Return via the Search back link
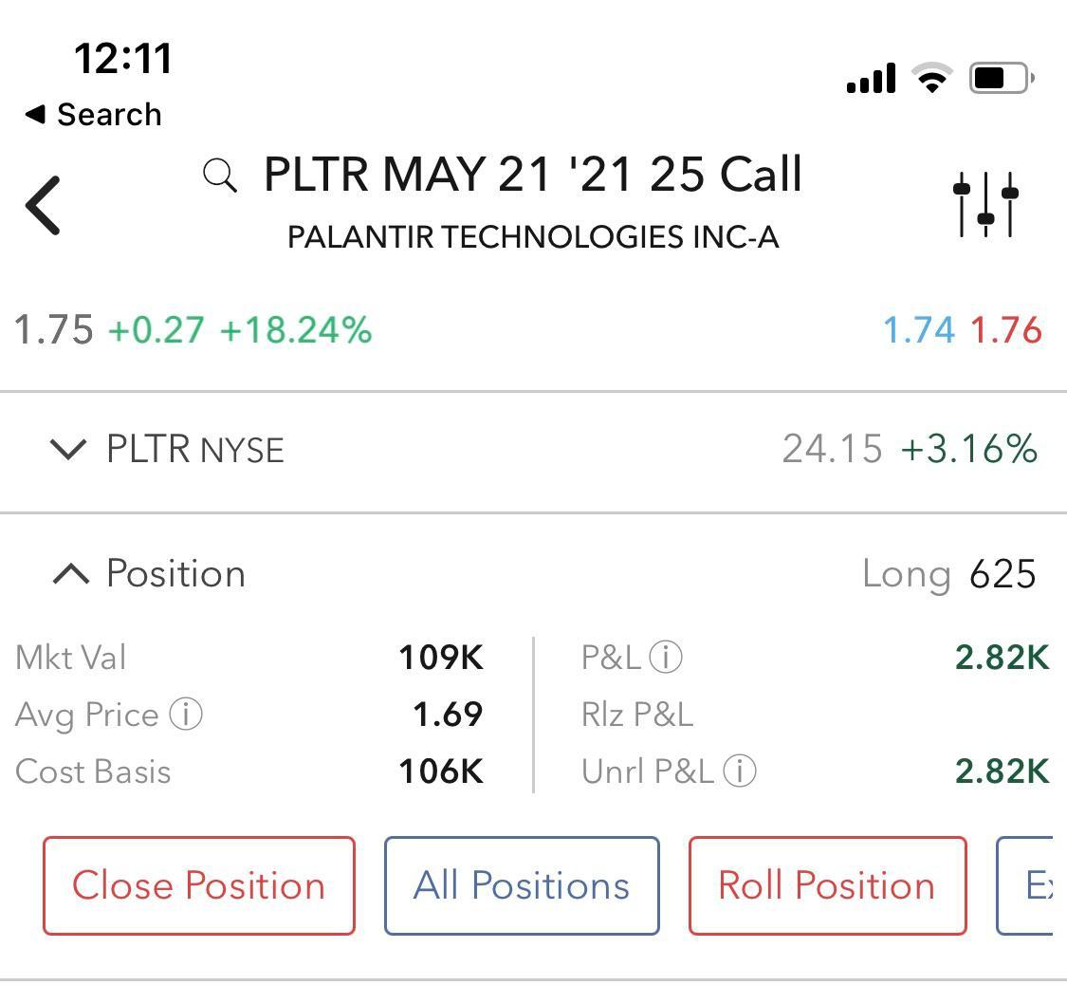The width and height of the screenshot is (1067, 985). [x=92, y=114]
